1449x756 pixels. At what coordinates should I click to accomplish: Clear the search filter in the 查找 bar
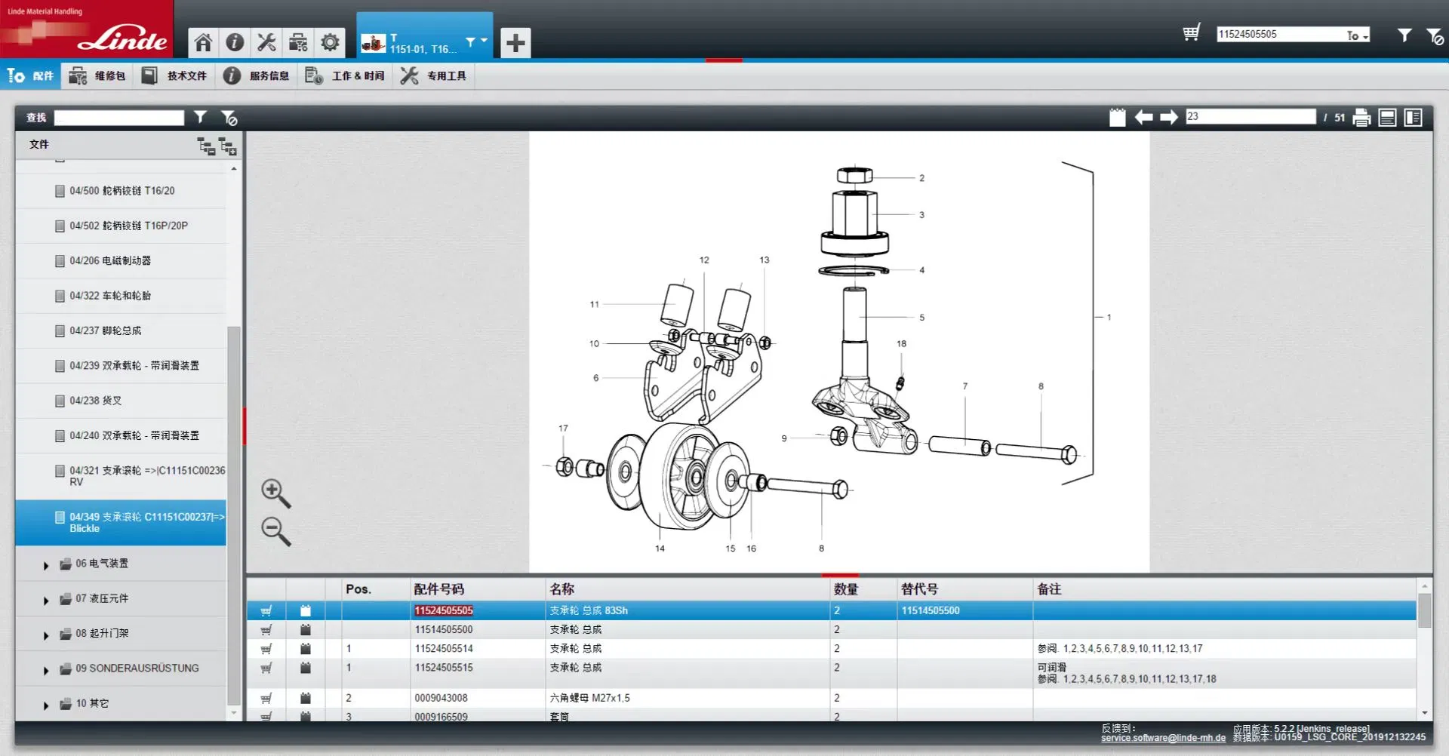(229, 118)
